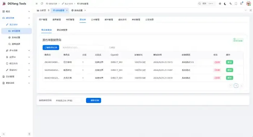Screen dimensions: 253x137
Task: Enter fullscreen via the header fullscreen icon
Action: 236,4
